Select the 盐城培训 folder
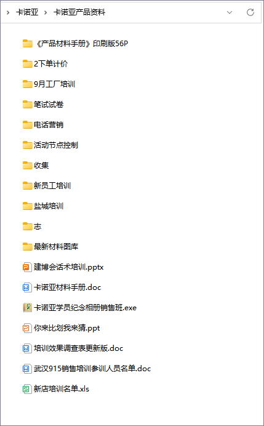This screenshot has height=426, width=264. [x=43, y=206]
